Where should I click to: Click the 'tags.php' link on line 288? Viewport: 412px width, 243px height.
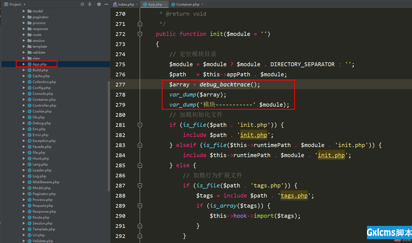pyautogui.click(x=294, y=196)
